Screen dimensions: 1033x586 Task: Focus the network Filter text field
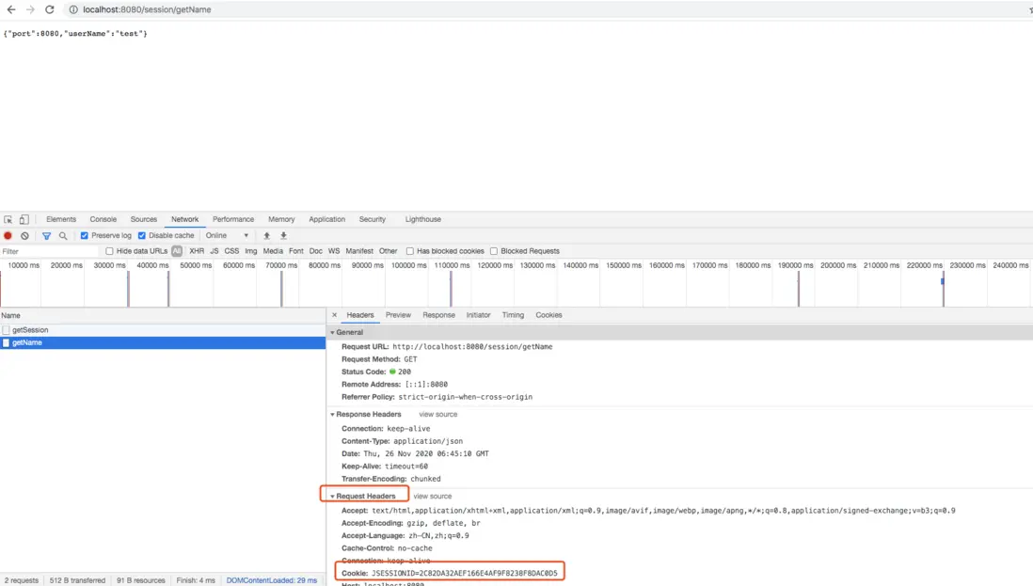click(x=50, y=251)
